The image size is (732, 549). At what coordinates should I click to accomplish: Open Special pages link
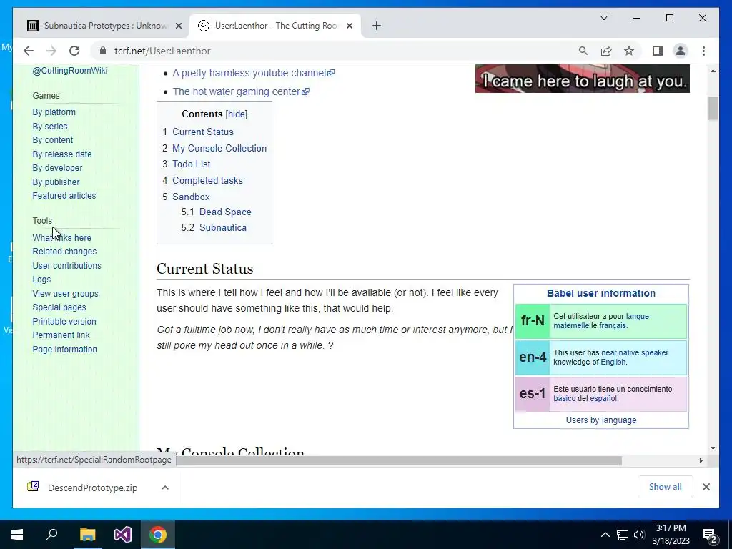click(59, 307)
